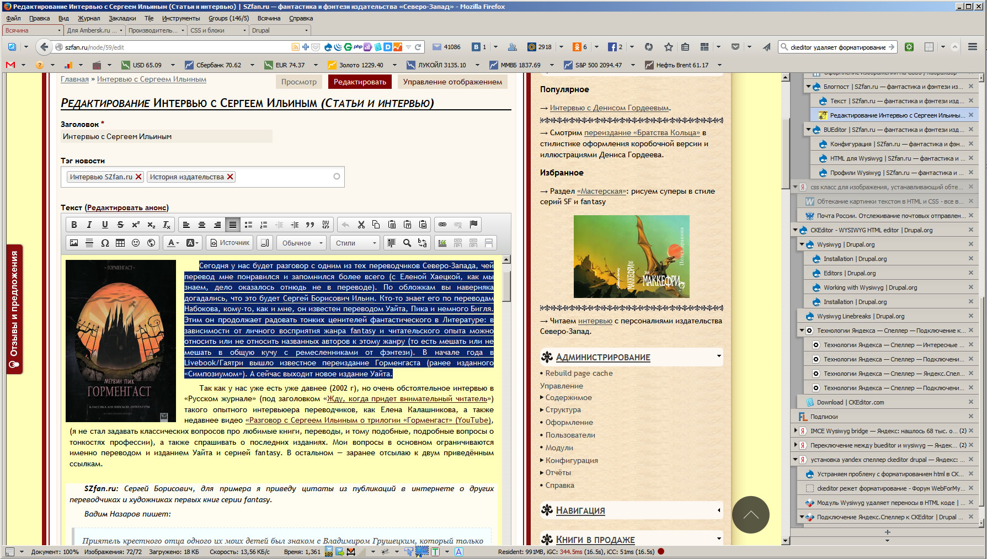Collapse 'BUEditor | SZfan.ru' tab tree
The width and height of the screenshot is (987, 559).
click(809, 130)
